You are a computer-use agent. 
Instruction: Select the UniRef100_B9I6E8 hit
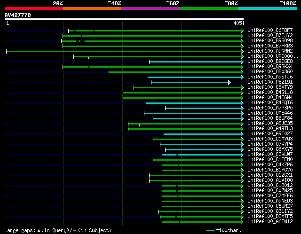270,62
